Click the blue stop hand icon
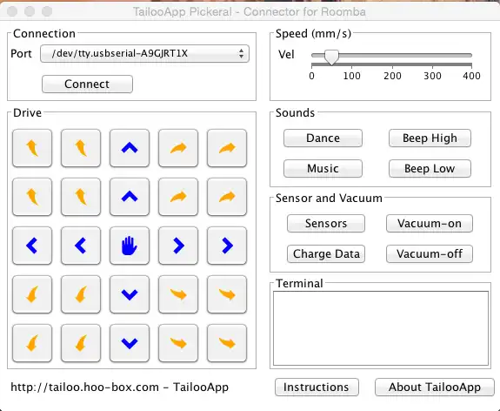Viewport: 500px width, 411px height. click(130, 246)
